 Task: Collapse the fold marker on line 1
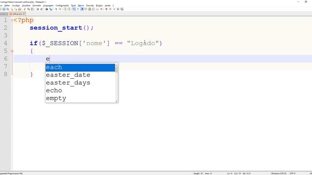[x=12, y=20]
